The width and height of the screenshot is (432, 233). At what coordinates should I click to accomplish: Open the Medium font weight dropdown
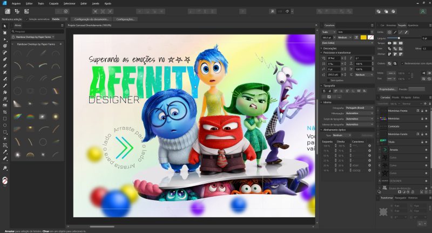coord(345,37)
